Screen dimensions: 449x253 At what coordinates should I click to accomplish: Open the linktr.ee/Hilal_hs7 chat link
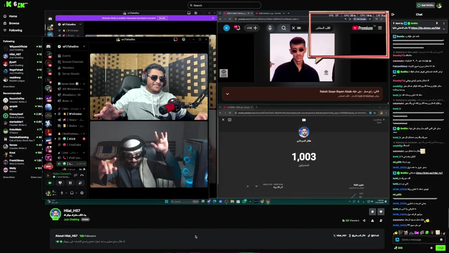[x=430, y=173]
